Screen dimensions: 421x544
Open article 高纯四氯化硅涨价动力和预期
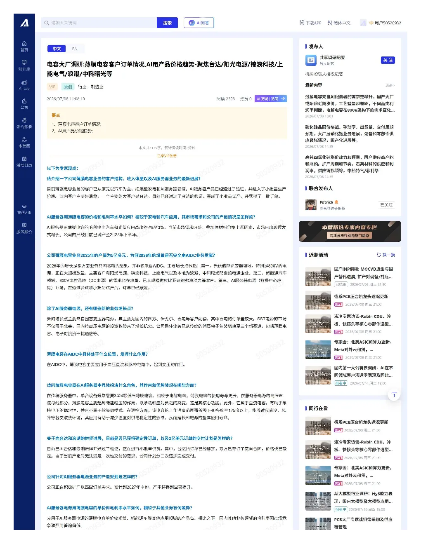(350, 164)
